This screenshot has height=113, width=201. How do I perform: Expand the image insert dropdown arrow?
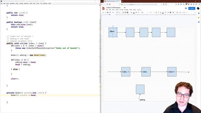[x=129, y=13]
